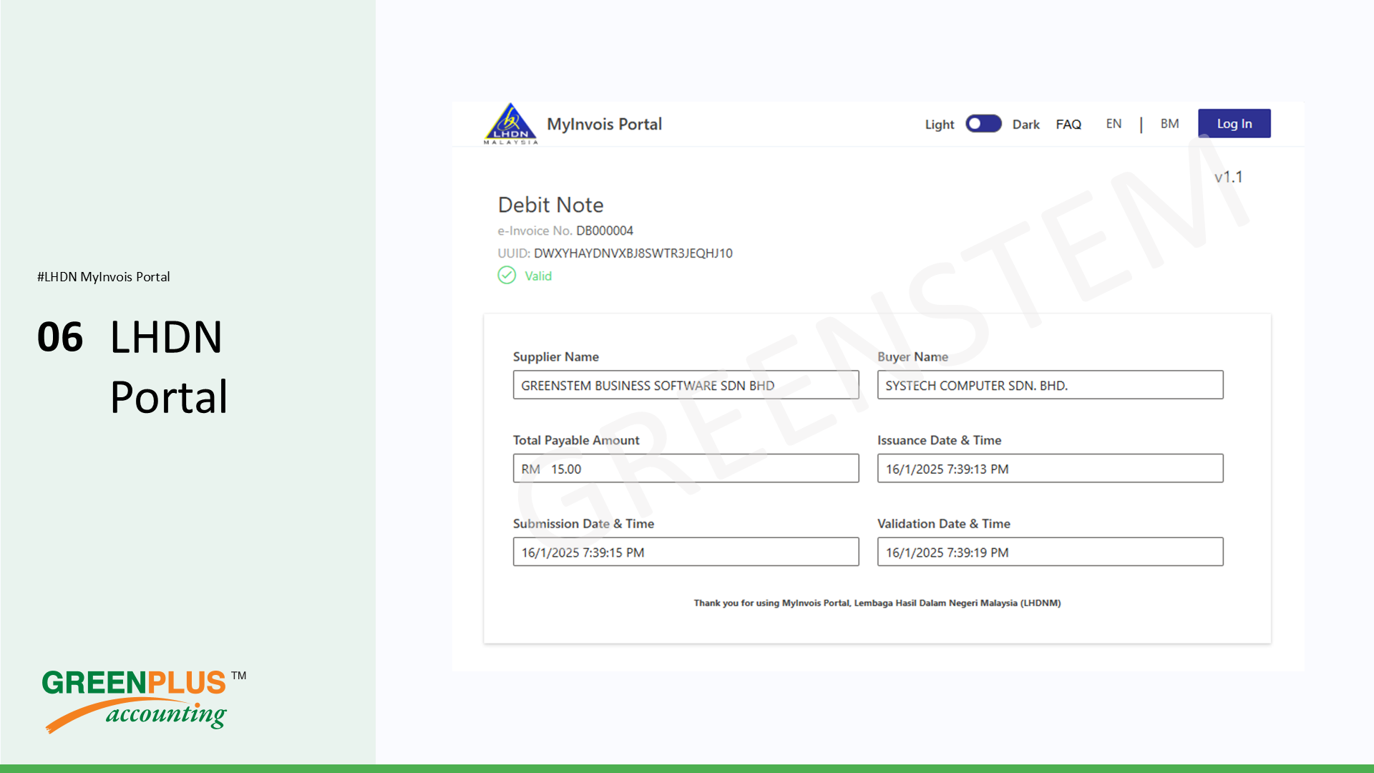Click the Total Payable Amount field

tap(686, 468)
